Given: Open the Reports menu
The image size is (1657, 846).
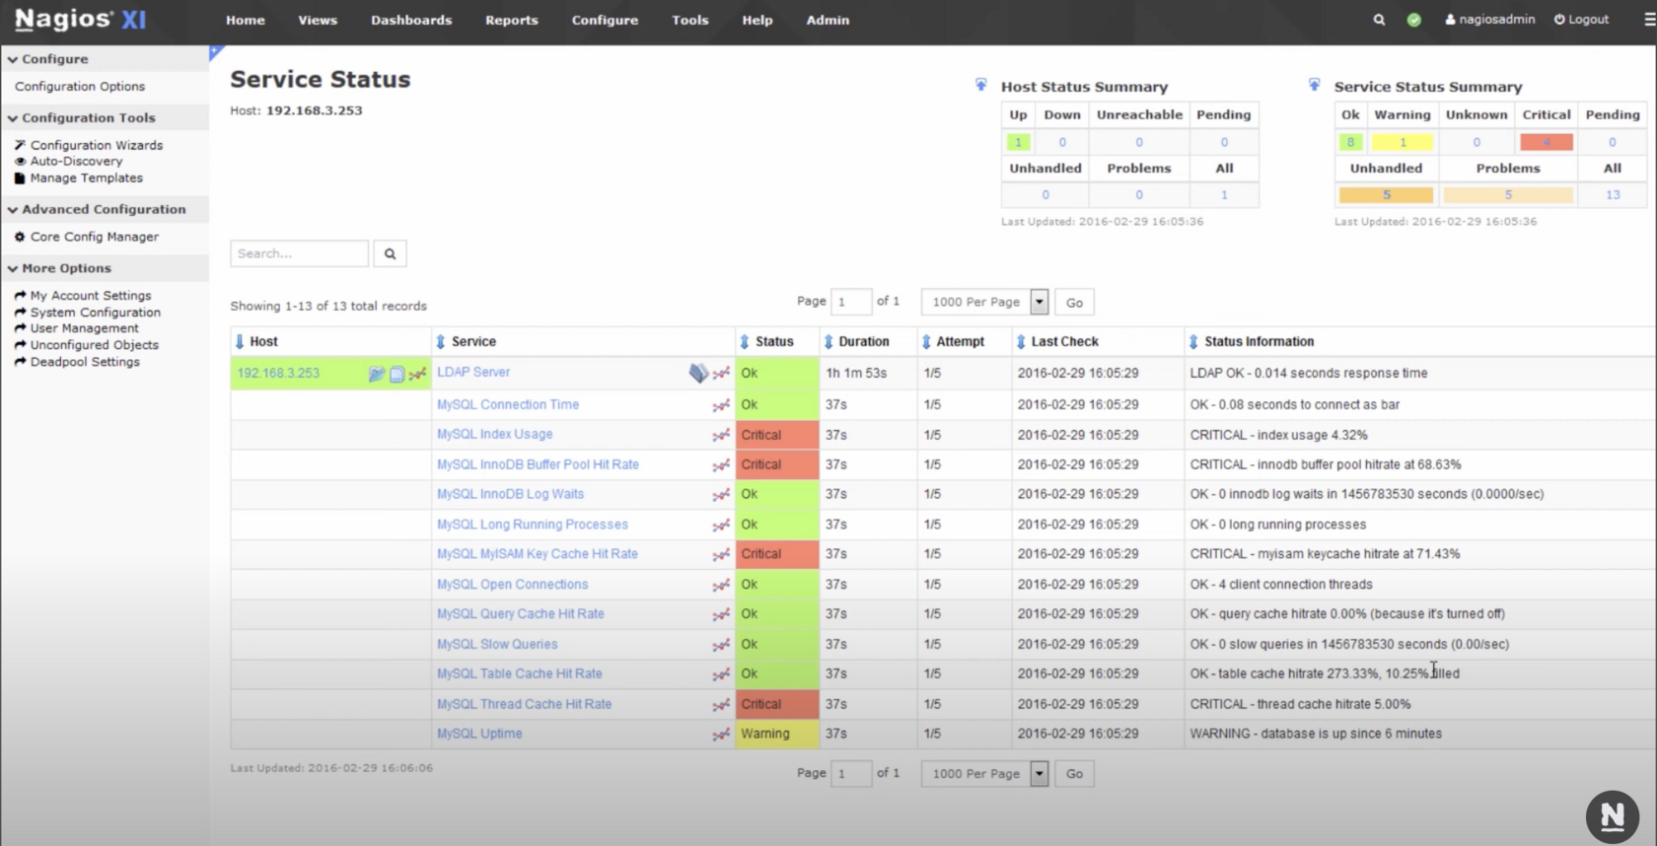Looking at the screenshot, I should pos(512,20).
